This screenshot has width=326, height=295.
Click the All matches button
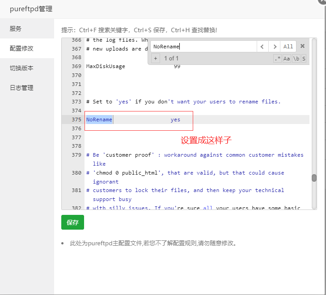[x=288, y=47]
